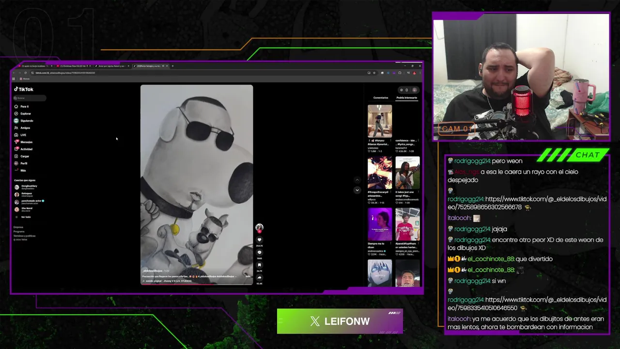Viewport: 620px width, 349px height.
Task: Open browser extensions puzzle icon
Action: coord(400,73)
